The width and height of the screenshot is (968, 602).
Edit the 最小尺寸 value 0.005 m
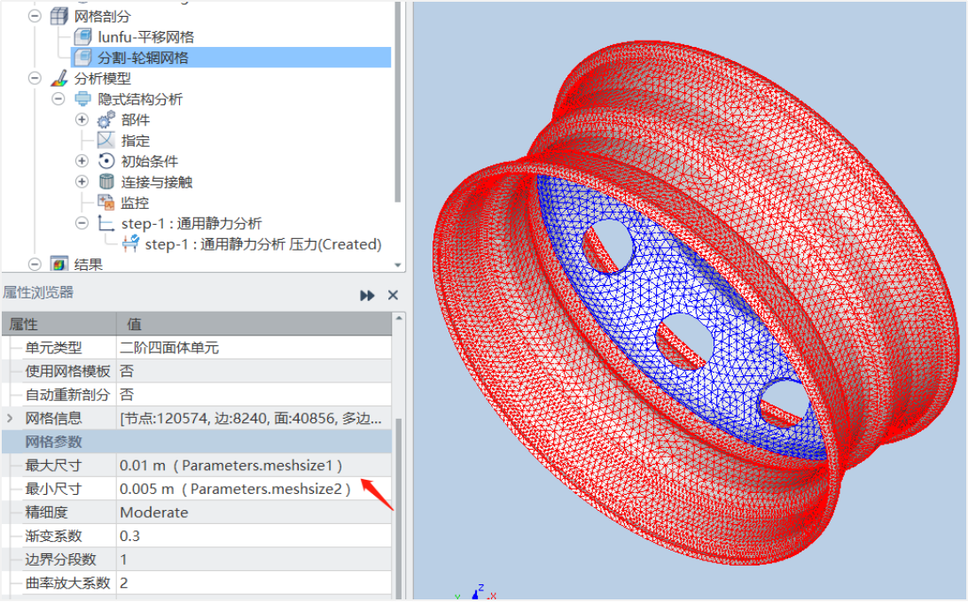pos(254,489)
